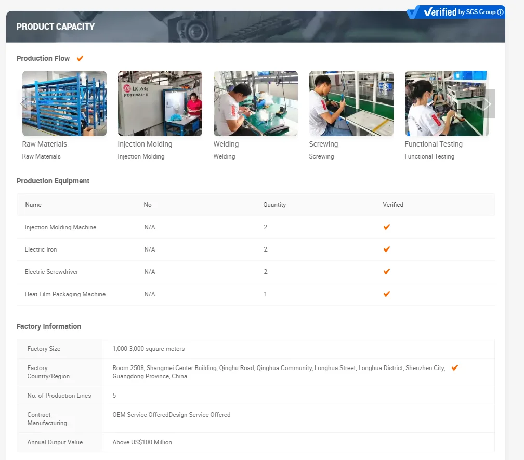Click the large Screwing caption title
524x460 pixels.
tap(323, 144)
